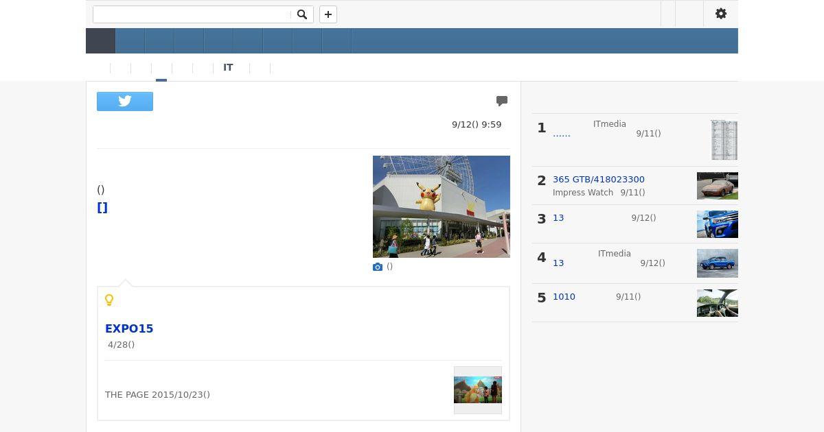Open the rank 5 article 1010
The image size is (824, 432).
click(x=564, y=297)
